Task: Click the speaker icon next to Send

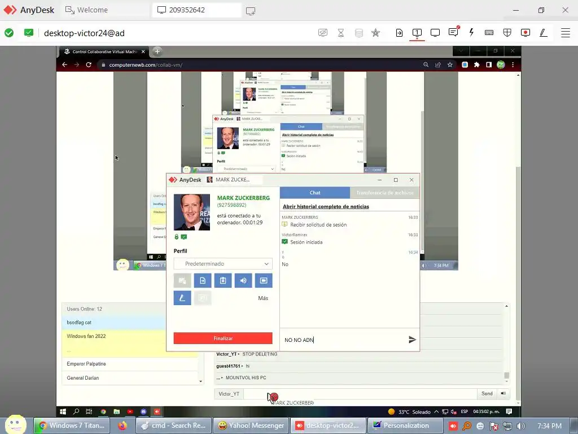Action: click(x=503, y=393)
